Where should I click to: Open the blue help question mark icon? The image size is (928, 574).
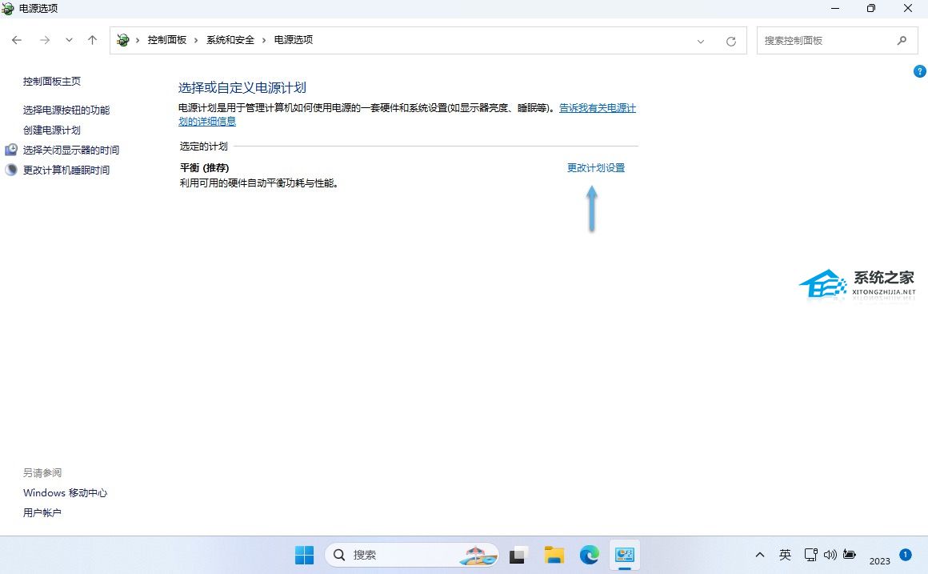pos(919,71)
